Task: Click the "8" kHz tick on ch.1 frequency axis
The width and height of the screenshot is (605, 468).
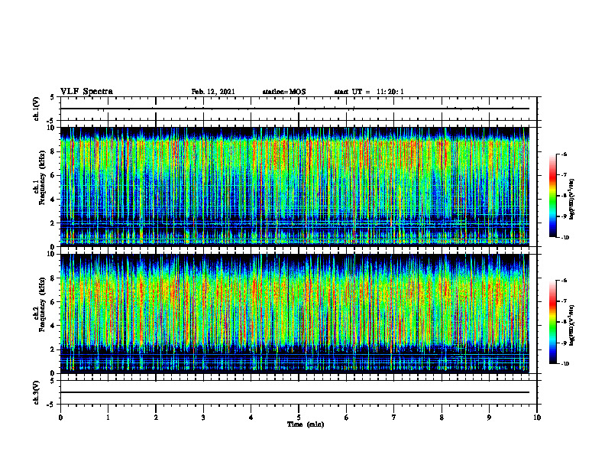Action: pyautogui.click(x=53, y=151)
